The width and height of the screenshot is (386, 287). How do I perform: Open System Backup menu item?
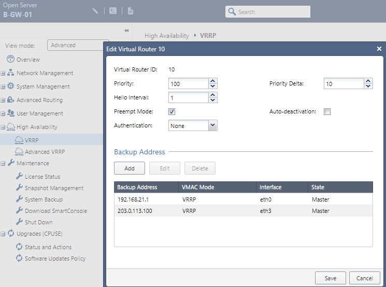44,199
